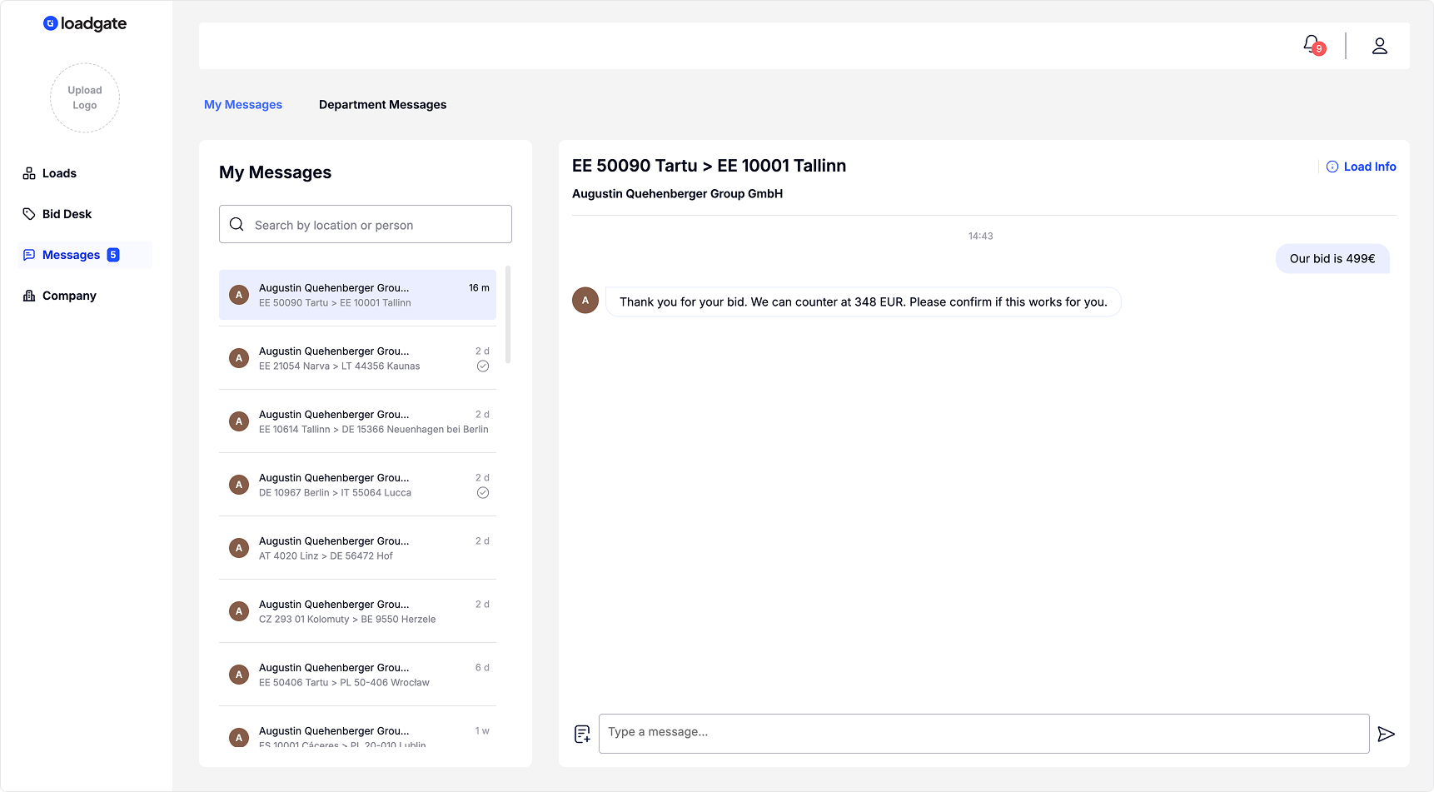Click checkmark icon on Narva conversation
This screenshot has width=1434, height=792.
(x=483, y=366)
